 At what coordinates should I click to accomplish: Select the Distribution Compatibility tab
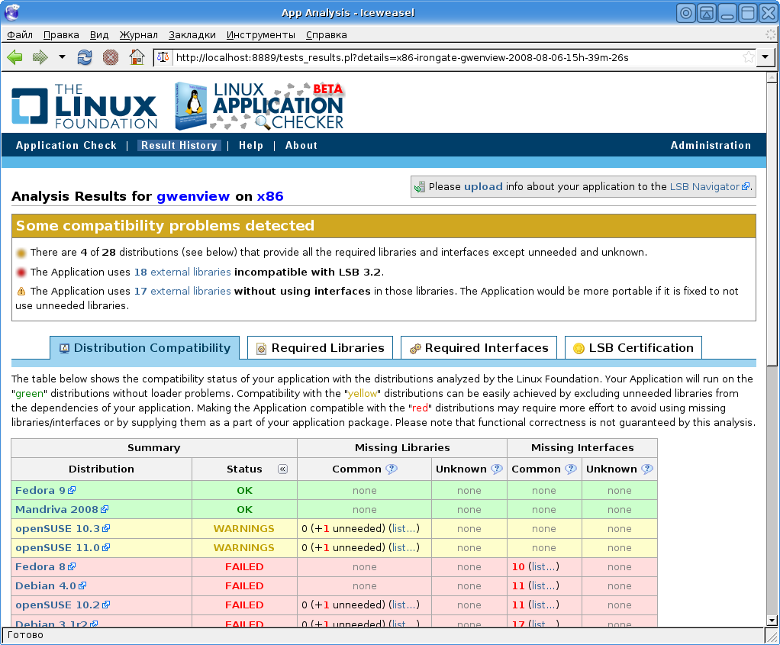point(145,348)
